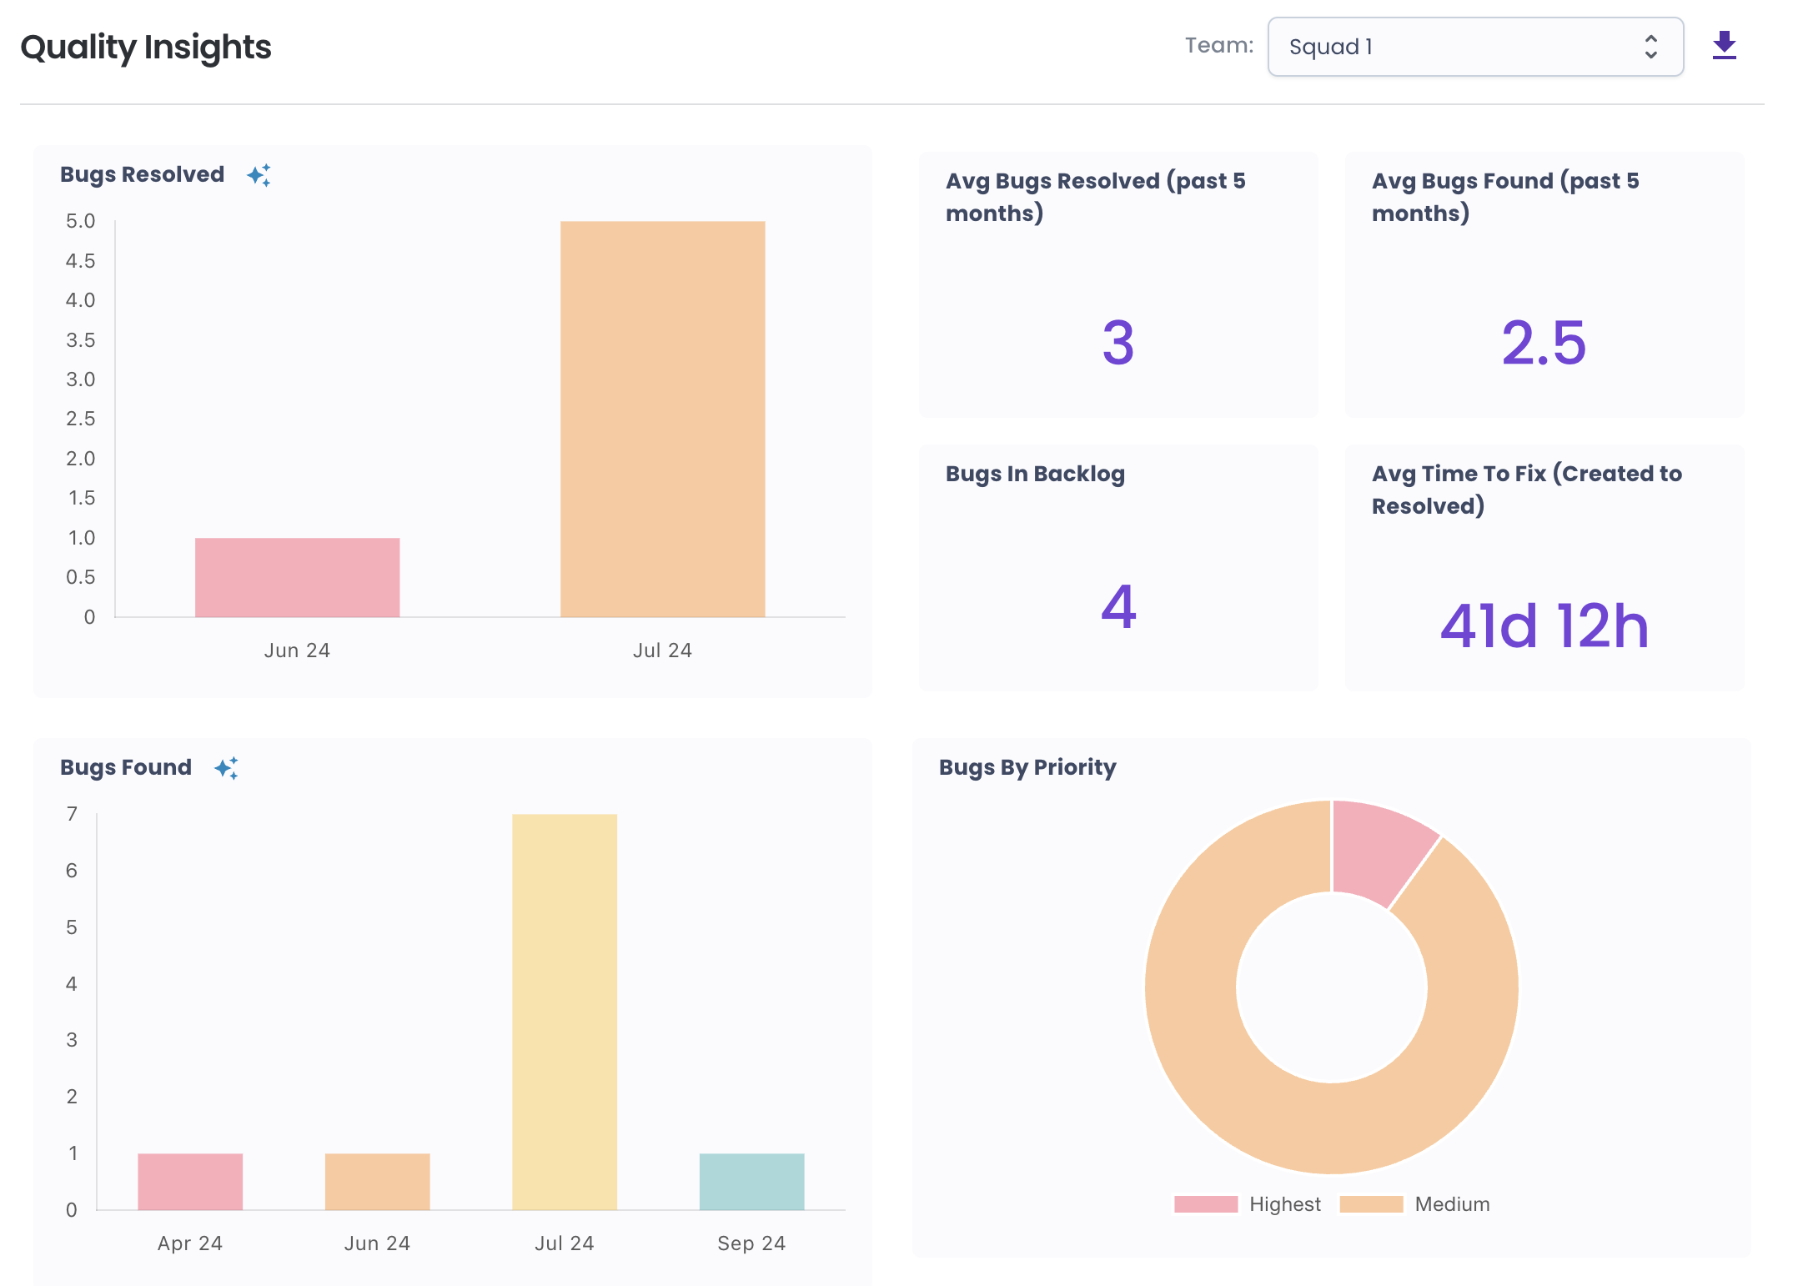Click the download report icon
1798x1286 pixels.
coord(1724,46)
